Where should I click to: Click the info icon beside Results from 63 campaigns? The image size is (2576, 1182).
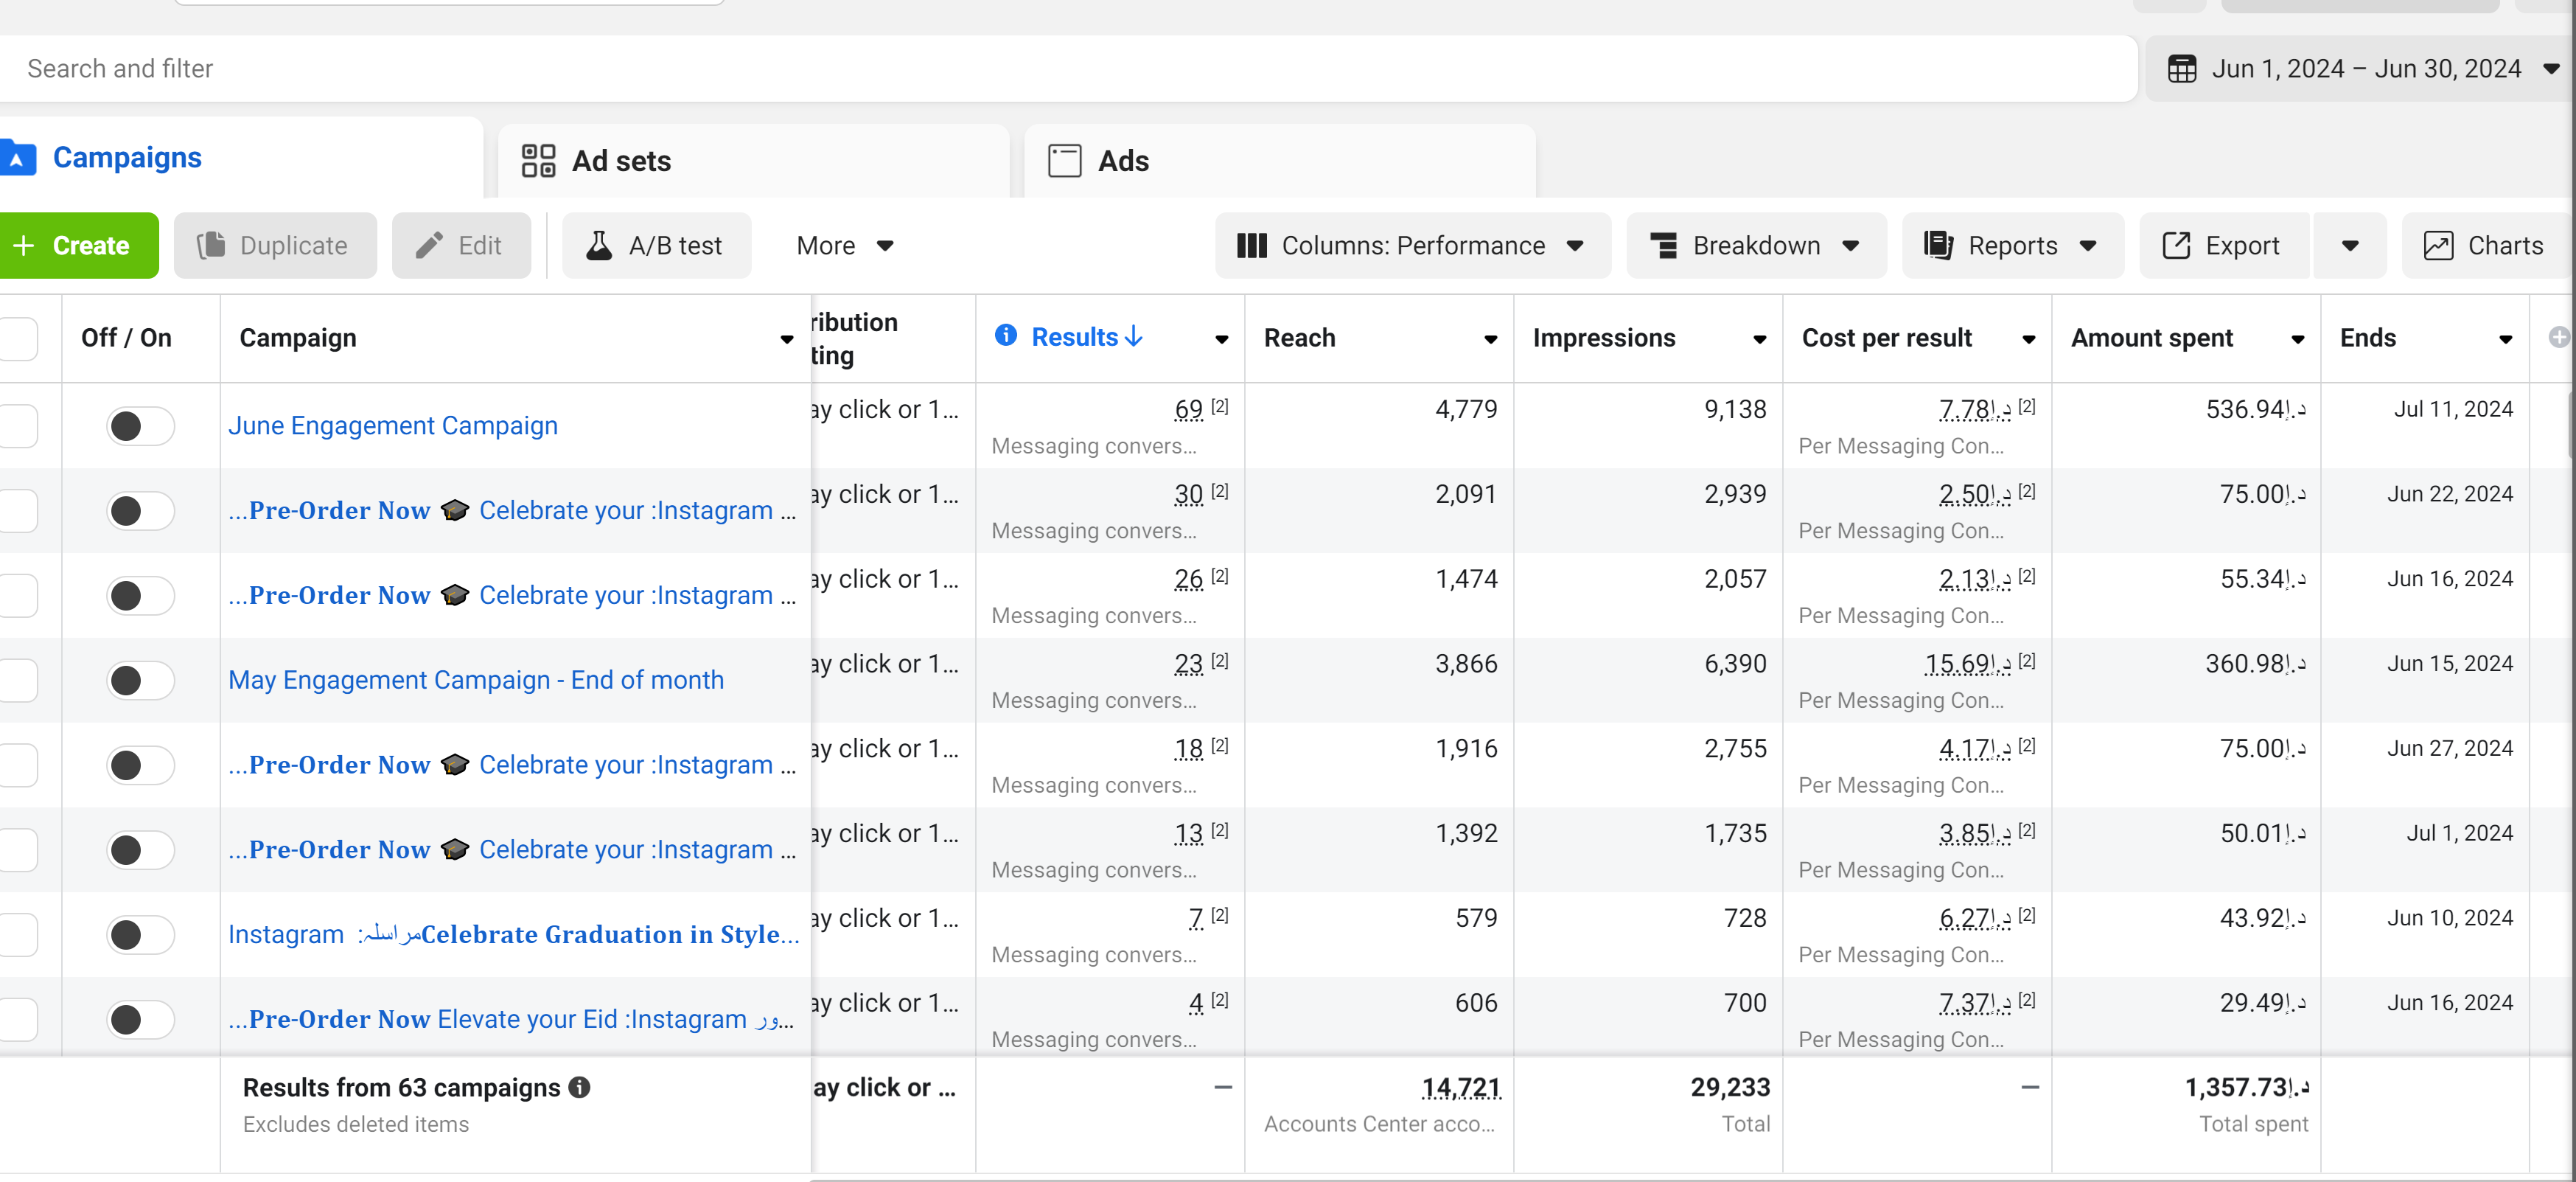[579, 1087]
